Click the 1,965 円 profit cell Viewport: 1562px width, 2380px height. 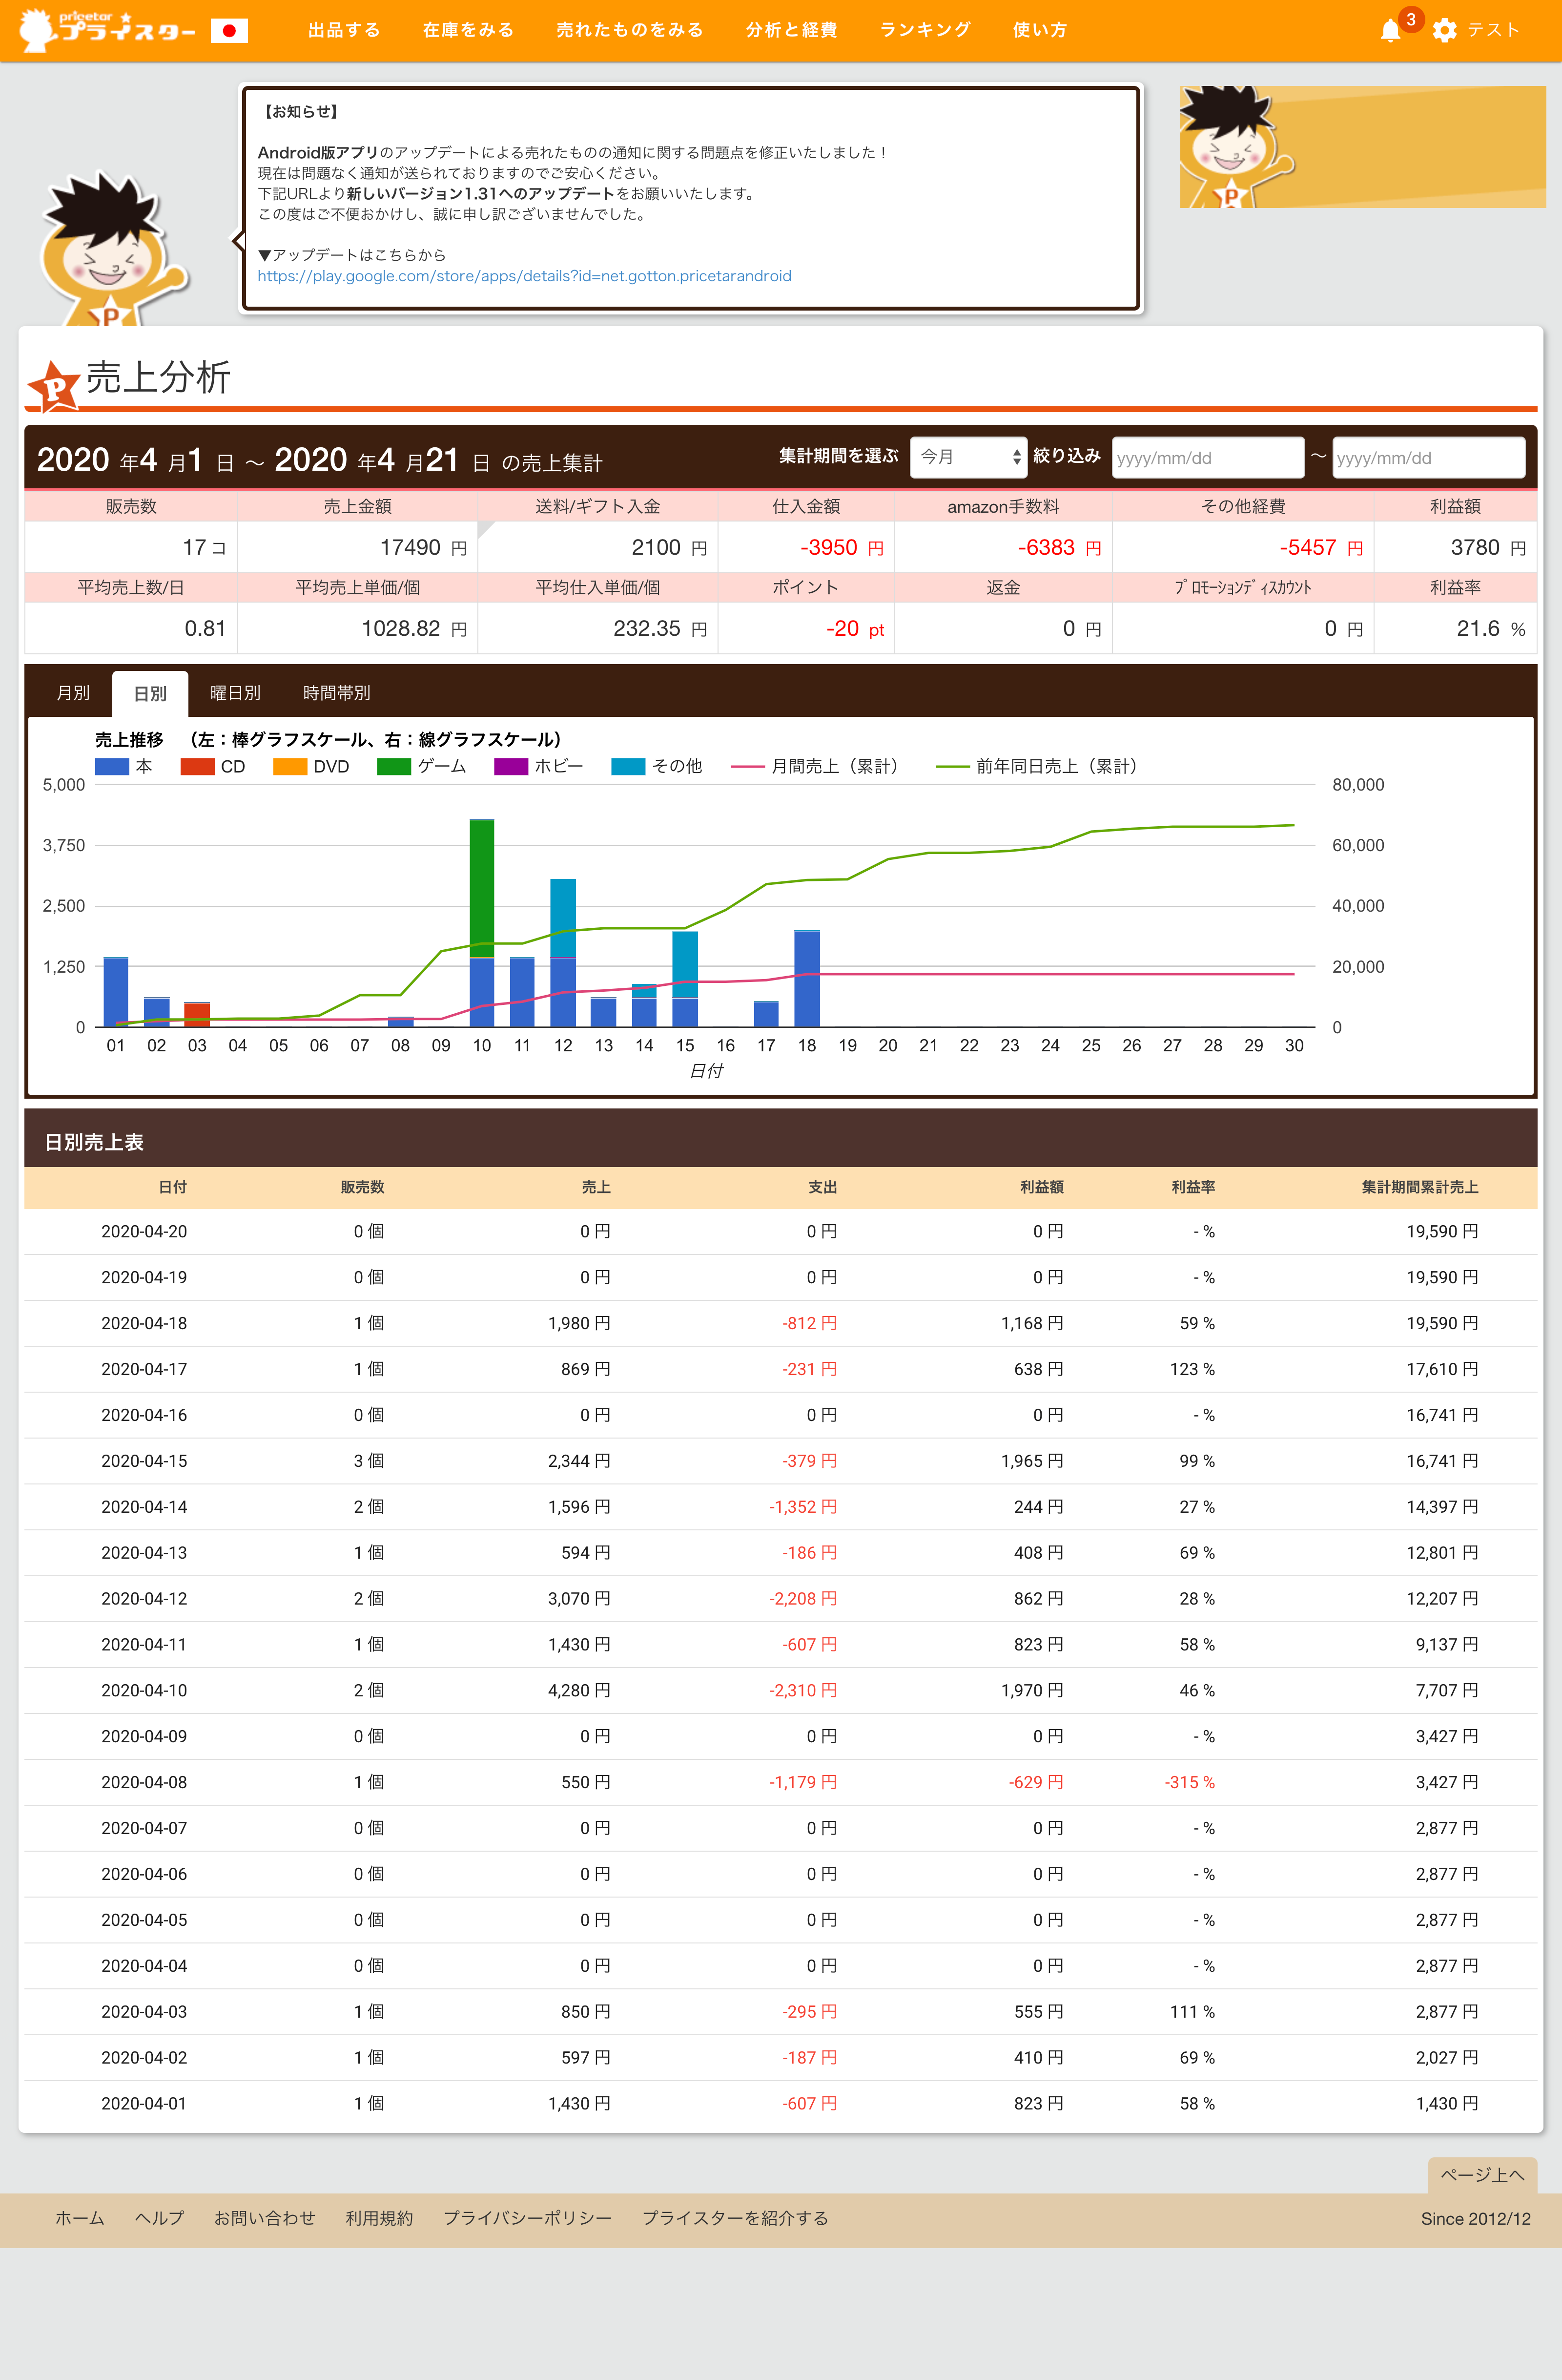[x=1031, y=1461]
